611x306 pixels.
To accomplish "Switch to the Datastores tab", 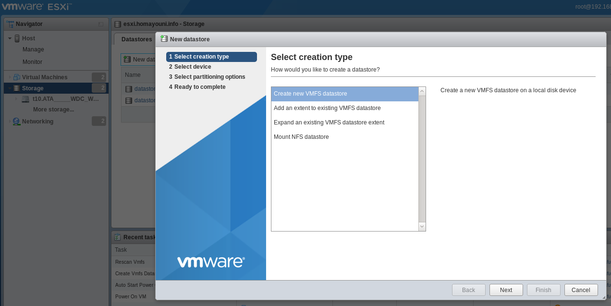I will pos(136,39).
